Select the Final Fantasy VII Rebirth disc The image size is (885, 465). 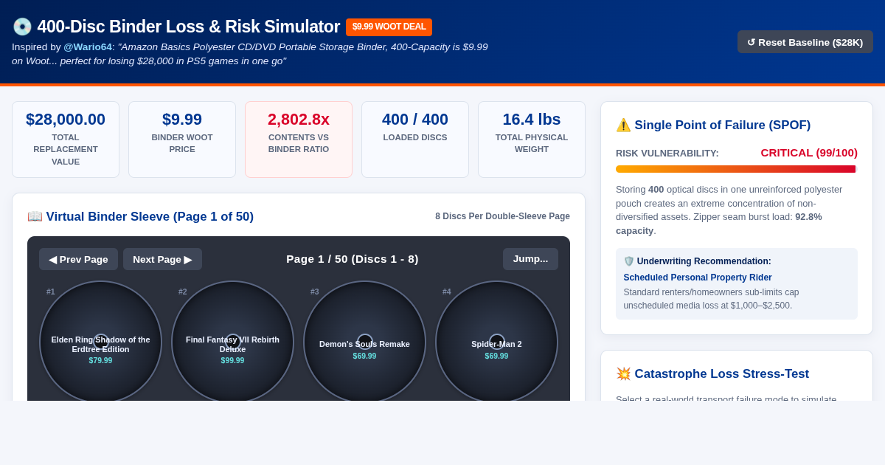point(232,342)
